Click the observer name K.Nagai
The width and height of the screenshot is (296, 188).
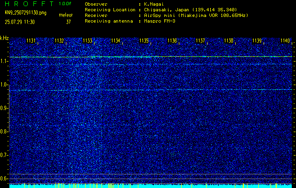click(x=154, y=4)
